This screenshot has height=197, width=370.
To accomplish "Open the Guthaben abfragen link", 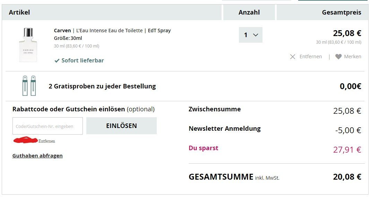I will (37, 156).
